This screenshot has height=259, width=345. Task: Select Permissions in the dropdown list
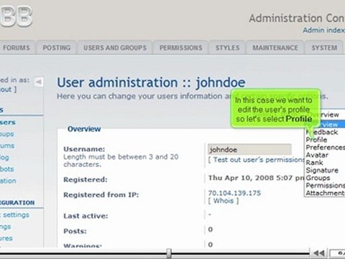[x=325, y=186]
